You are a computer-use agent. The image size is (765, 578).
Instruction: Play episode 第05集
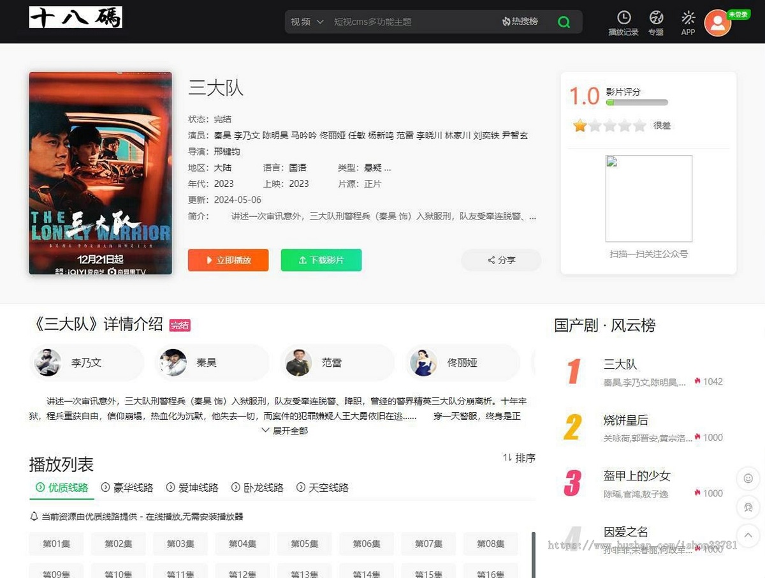(x=304, y=544)
